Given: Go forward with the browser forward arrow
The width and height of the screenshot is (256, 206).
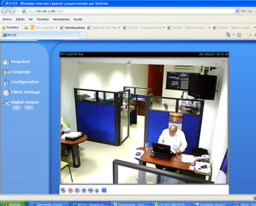Looking at the screenshot, I should [x=12, y=11].
